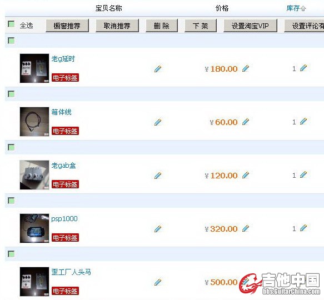
Task: Edit the price pencil for ¥60.00
Action: pyautogui.click(x=246, y=122)
